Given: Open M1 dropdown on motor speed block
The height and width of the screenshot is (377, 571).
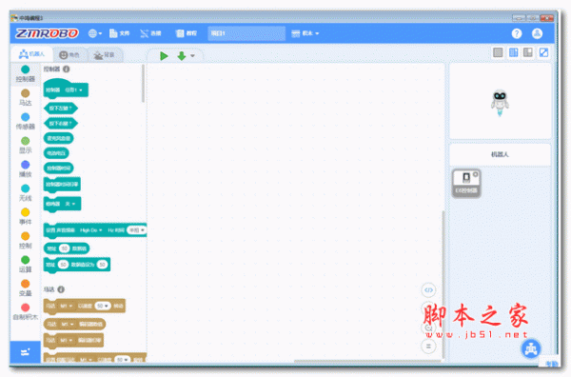Looking at the screenshot, I should point(66,306).
